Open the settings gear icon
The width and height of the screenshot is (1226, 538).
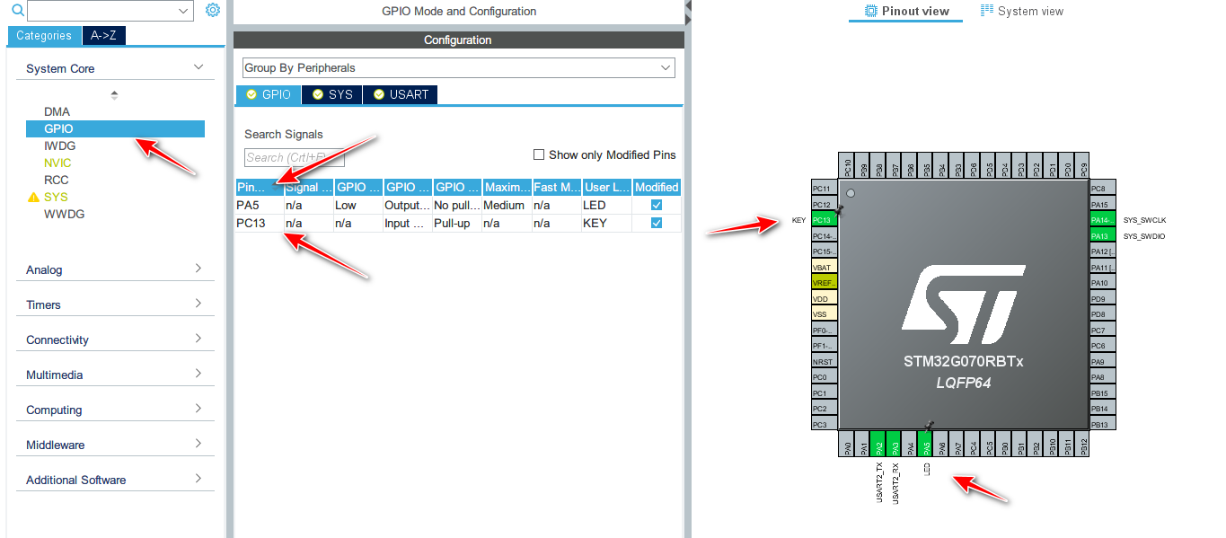pos(213,10)
